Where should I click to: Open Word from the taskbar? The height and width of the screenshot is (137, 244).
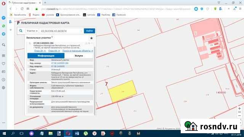point(77,133)
